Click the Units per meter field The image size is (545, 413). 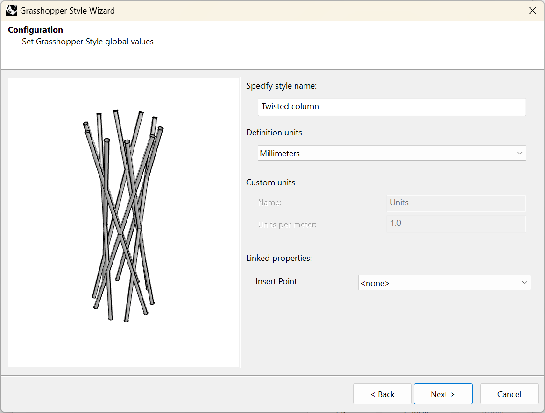pyautogui.click(x=456, y=224)
